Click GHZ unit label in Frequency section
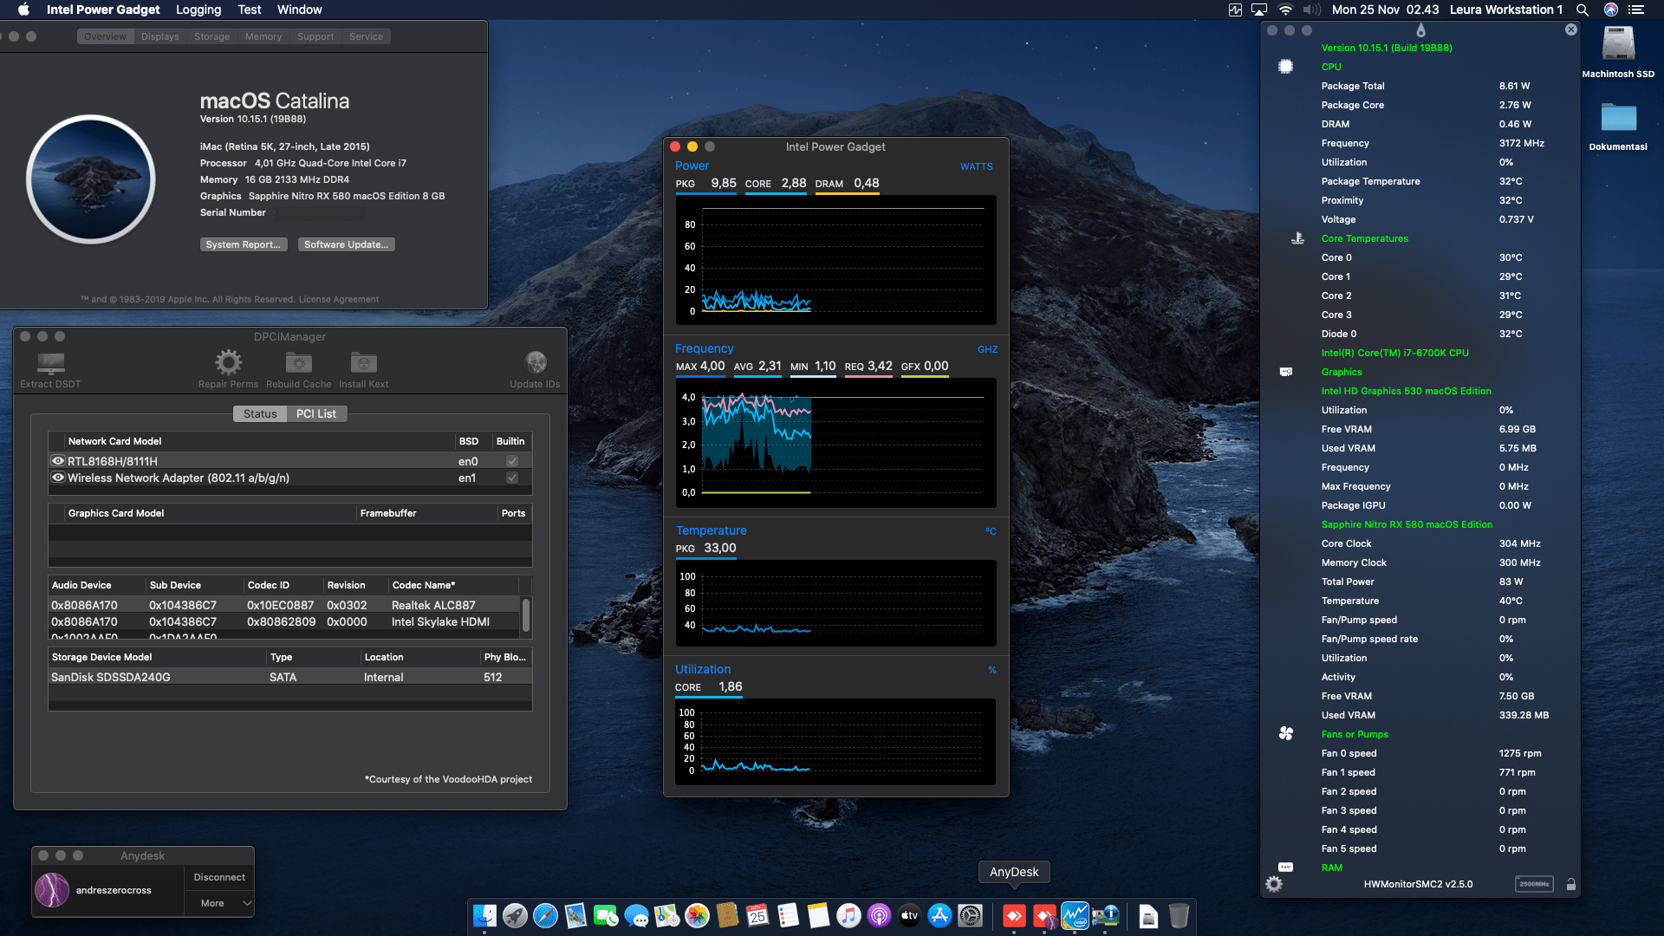The image size is (1664, 936). [987, 349]
